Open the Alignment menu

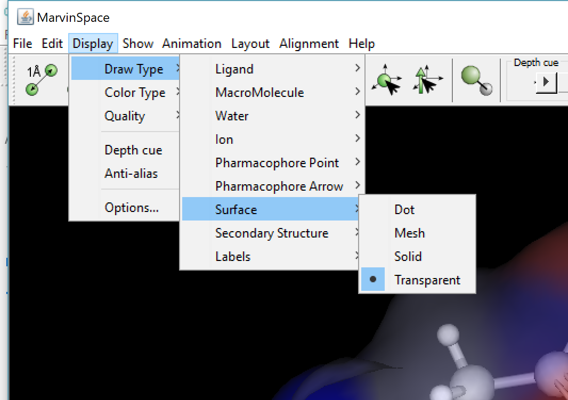click(x=309, y=44)
